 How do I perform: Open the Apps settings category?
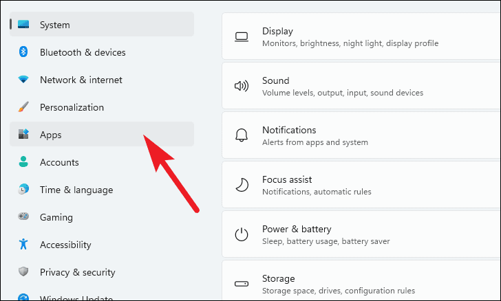coord(102,135)
